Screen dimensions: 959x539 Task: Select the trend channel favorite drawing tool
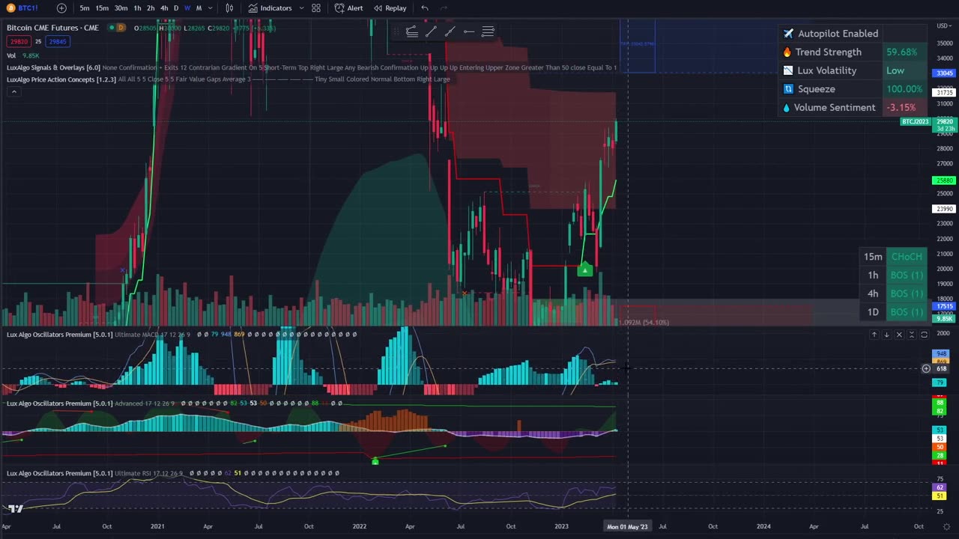[411, 31]
